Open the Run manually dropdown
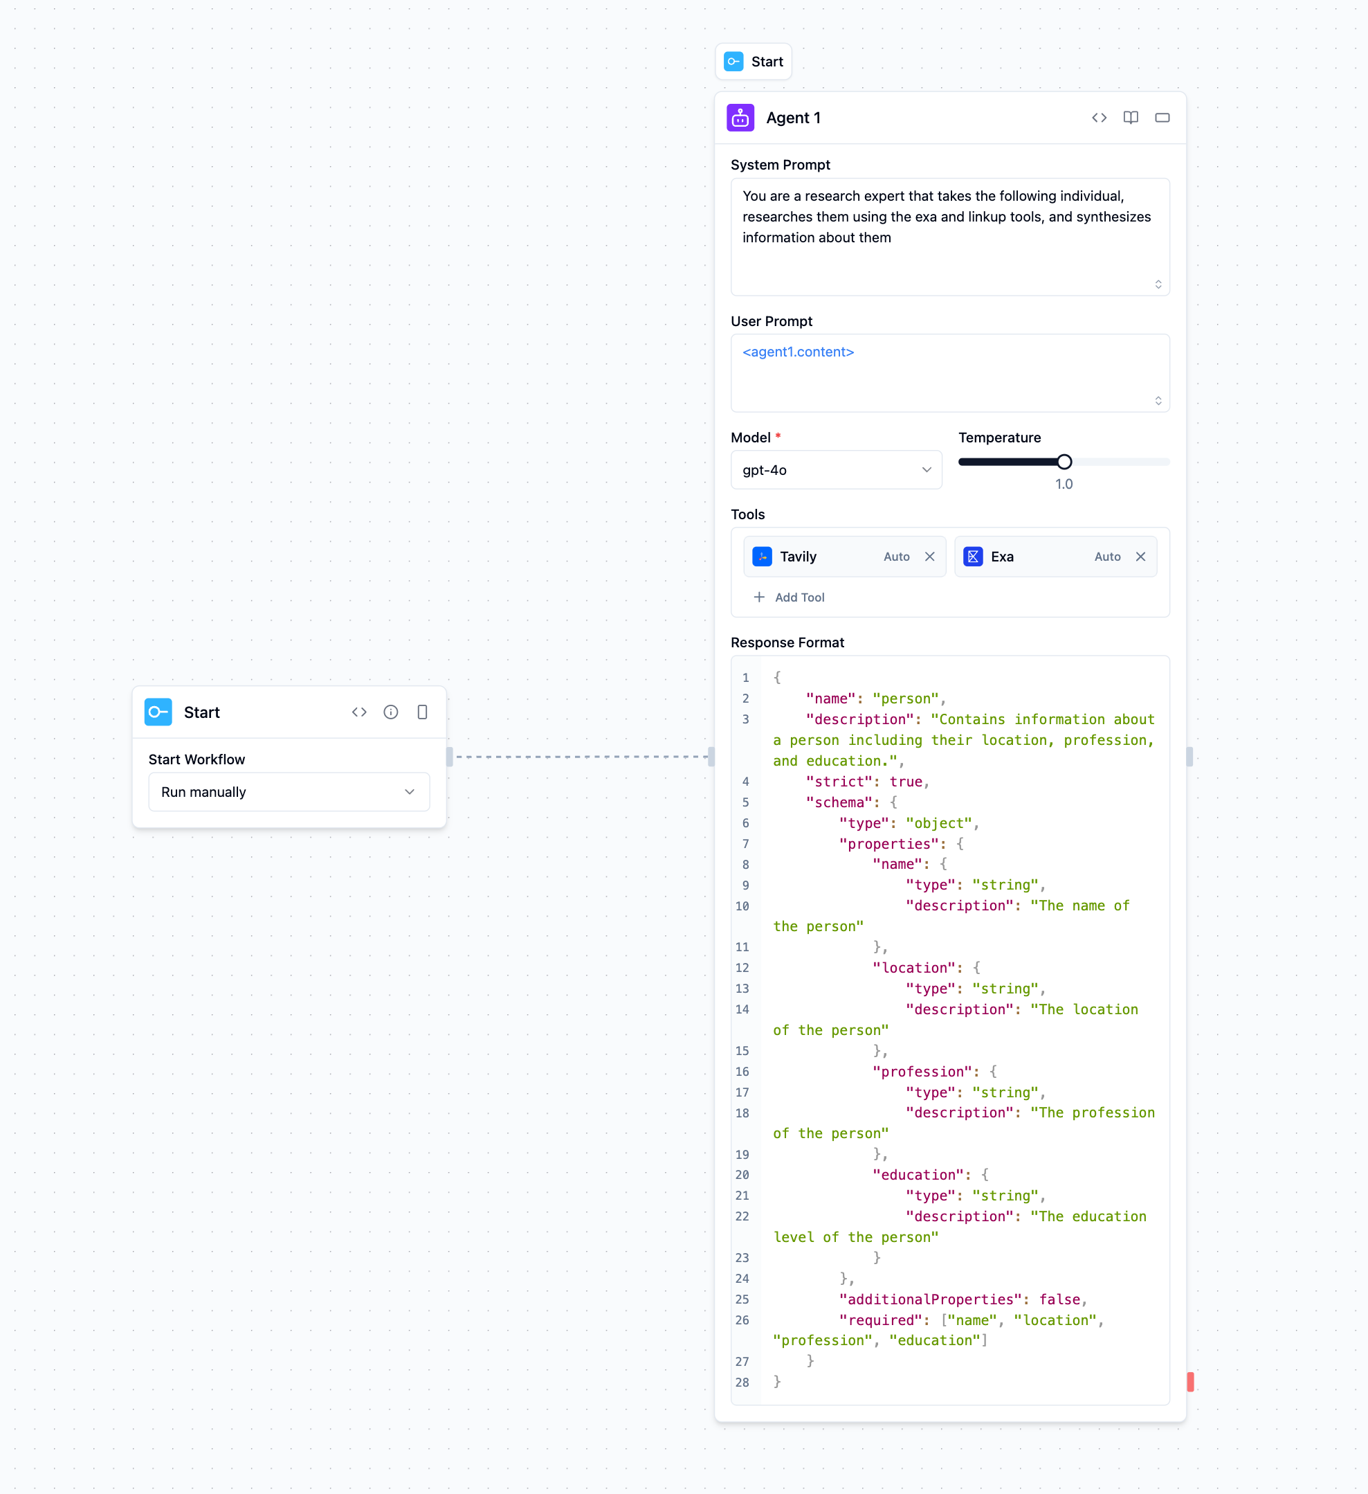 coord(289,791)
